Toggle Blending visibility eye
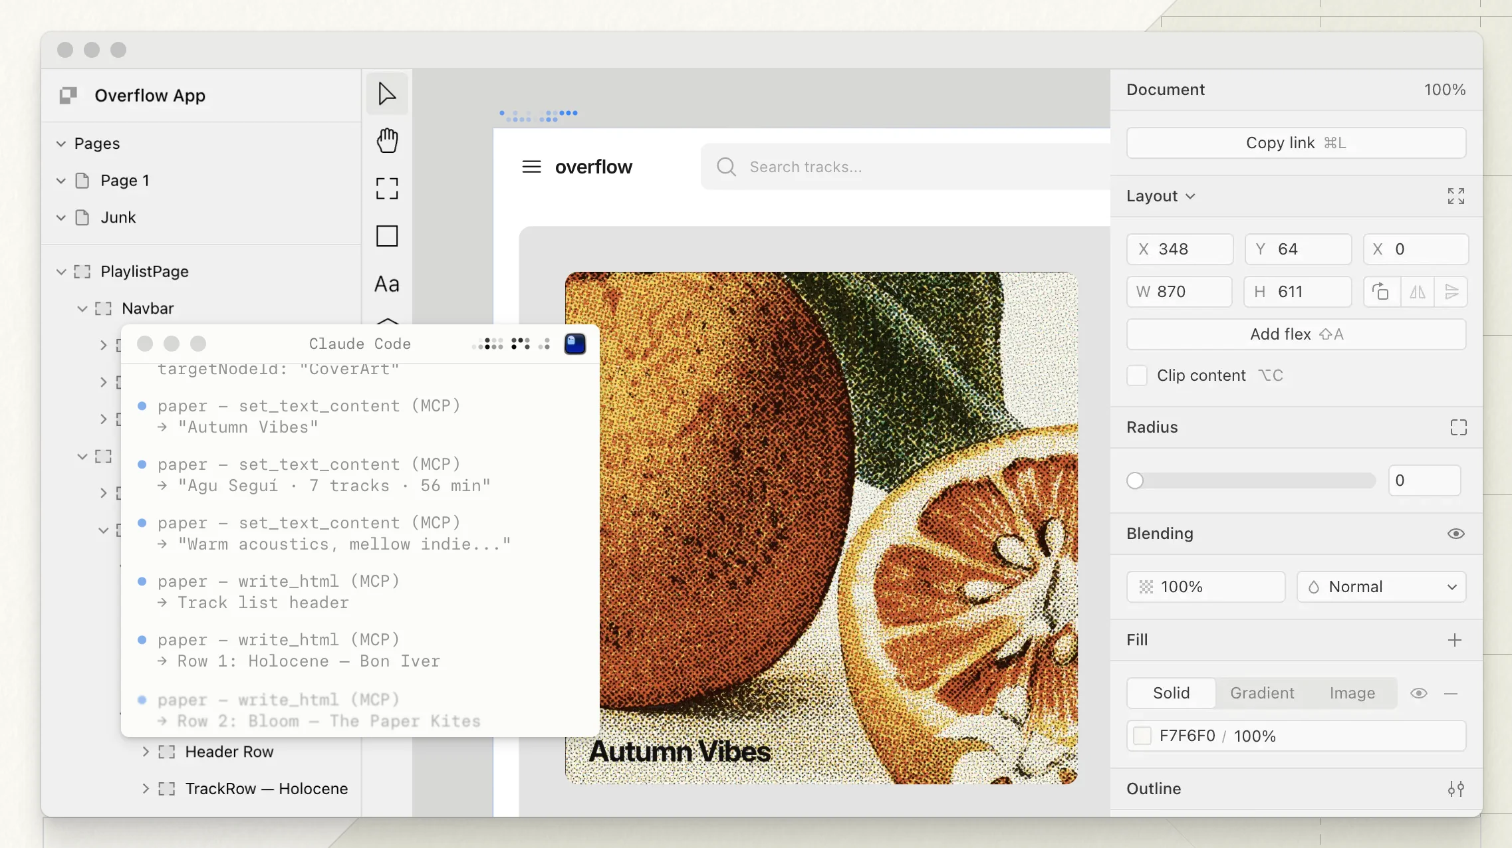Image resolution: width=1512 pixels, height=848 pixels. coord(1455,534)
